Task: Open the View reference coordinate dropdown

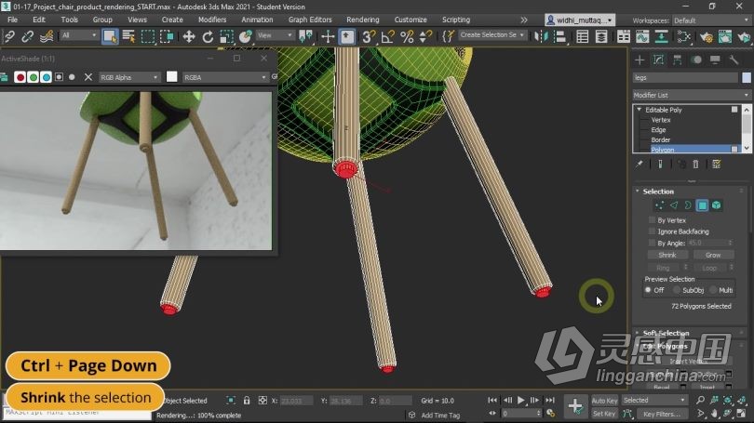Action: click(275, 35)
